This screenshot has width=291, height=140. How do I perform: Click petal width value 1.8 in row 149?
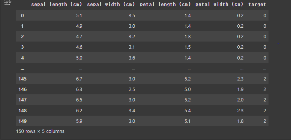240,121
